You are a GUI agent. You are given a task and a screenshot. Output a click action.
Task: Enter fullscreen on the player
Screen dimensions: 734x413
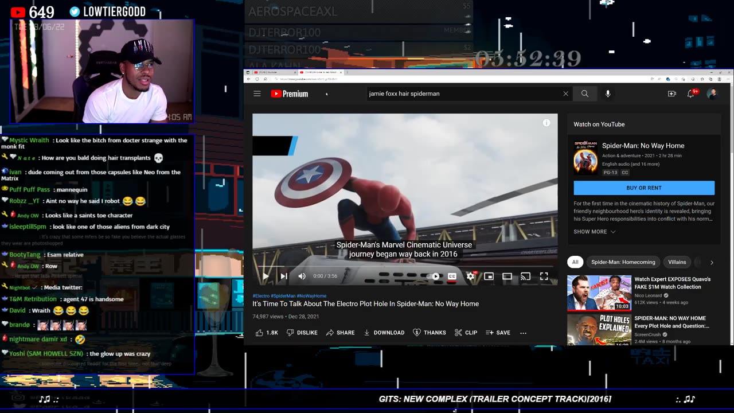tap(544, 276)
